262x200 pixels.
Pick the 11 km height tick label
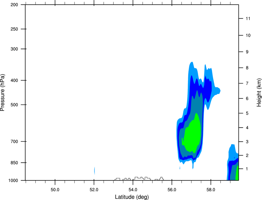tap(248, 18)
